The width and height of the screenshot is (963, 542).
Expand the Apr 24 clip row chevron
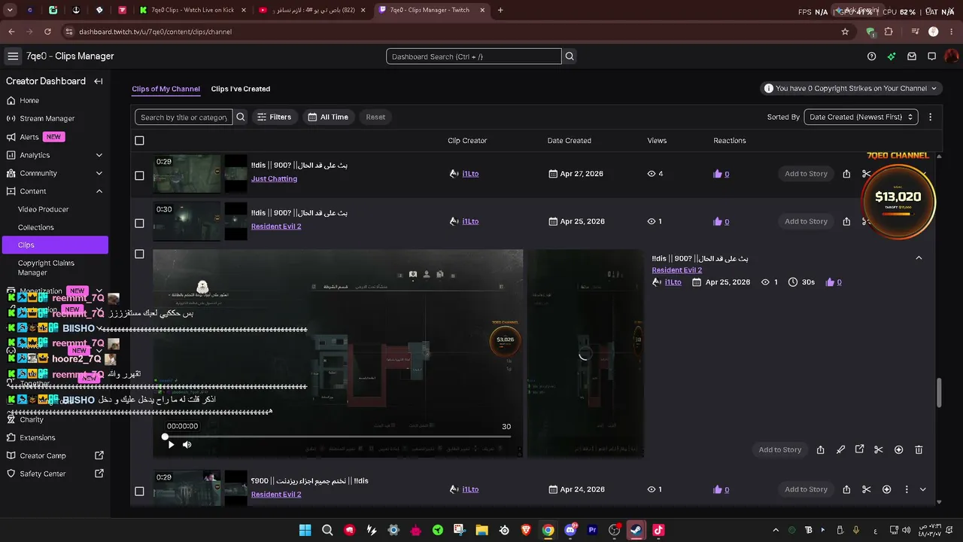(922, 489)
